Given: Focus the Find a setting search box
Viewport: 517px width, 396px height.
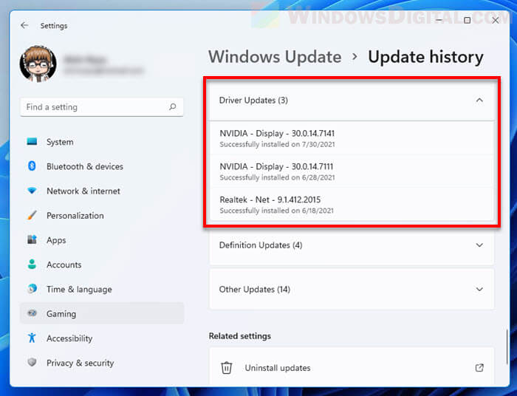Looking at the screenshot, I should pos(102,107).
